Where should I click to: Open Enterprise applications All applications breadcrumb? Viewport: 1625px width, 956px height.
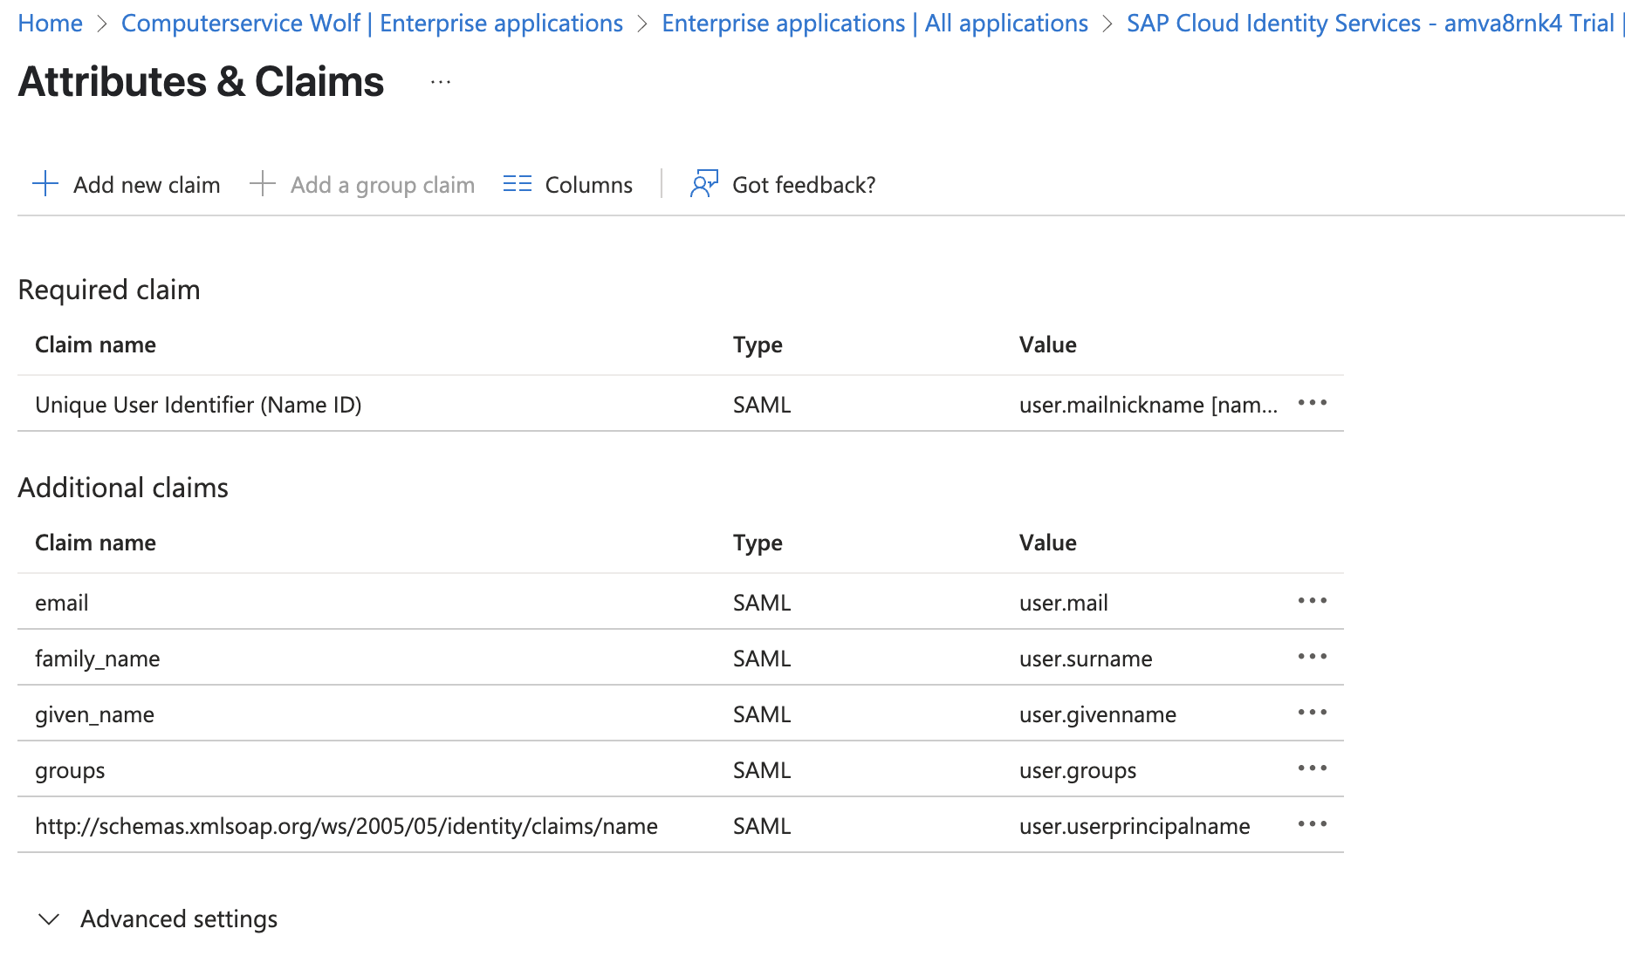tap(874, 24)
